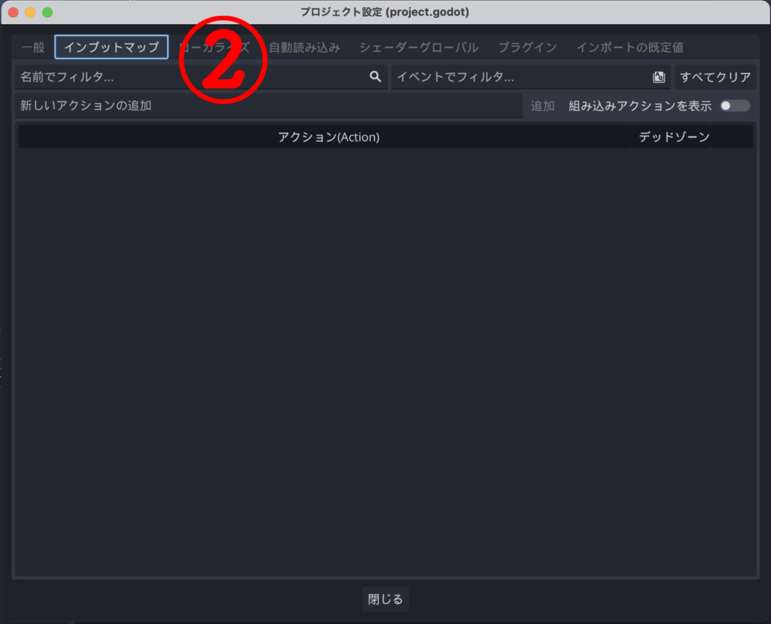Switch to the 一般 tab
The height and width of the screenshot is (624, 771).
click(33, 47)
